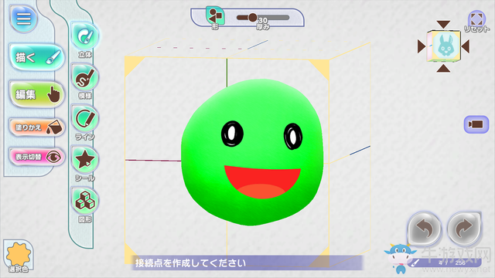Viewport: 495px width, 278px height.
Task: Open the 塗りかえ repaint tool
Action: 37,127
